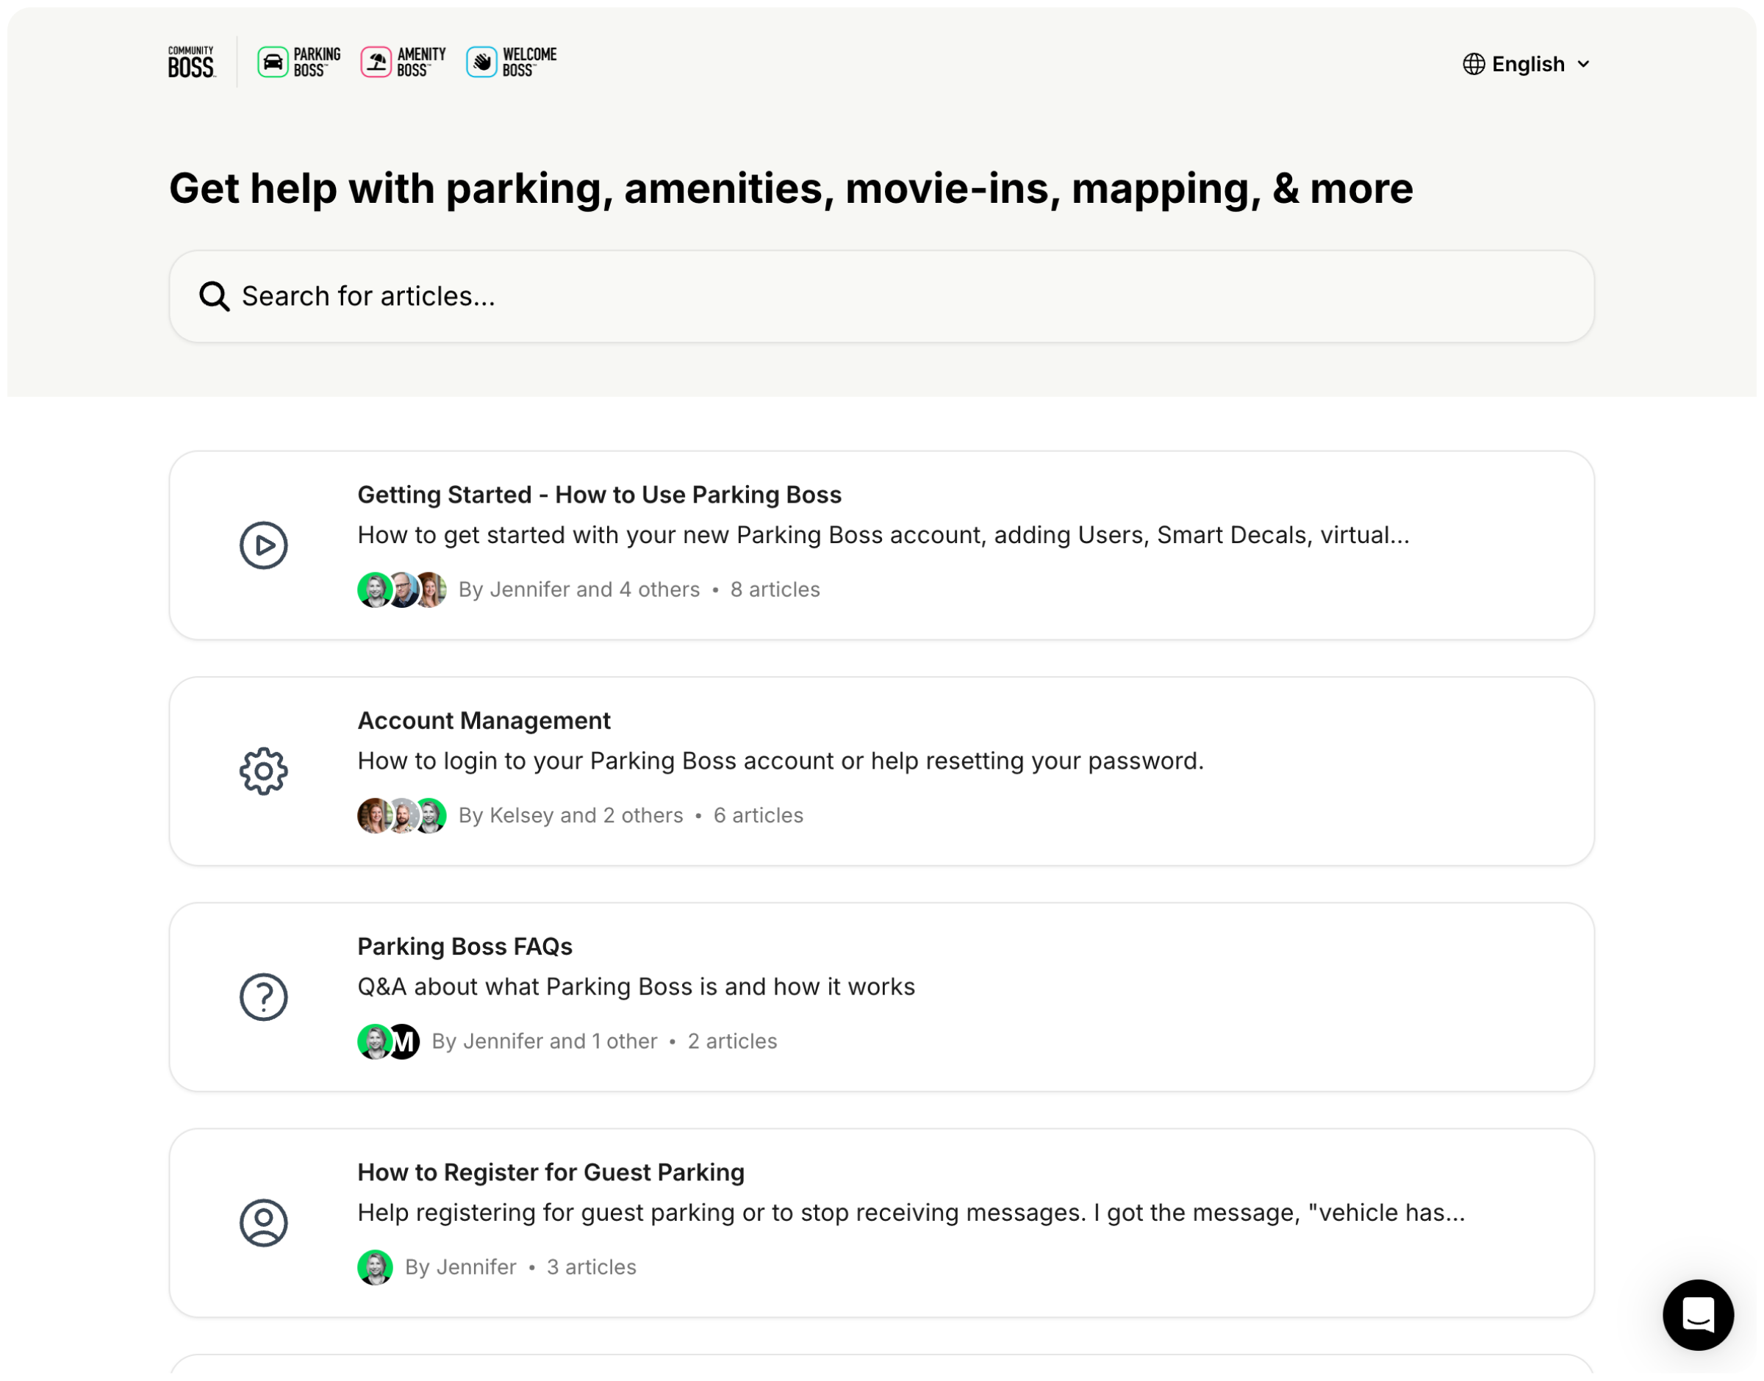Click the Community Boss logo
This screenshot has width=1764, height=1381.
(192, 62)
